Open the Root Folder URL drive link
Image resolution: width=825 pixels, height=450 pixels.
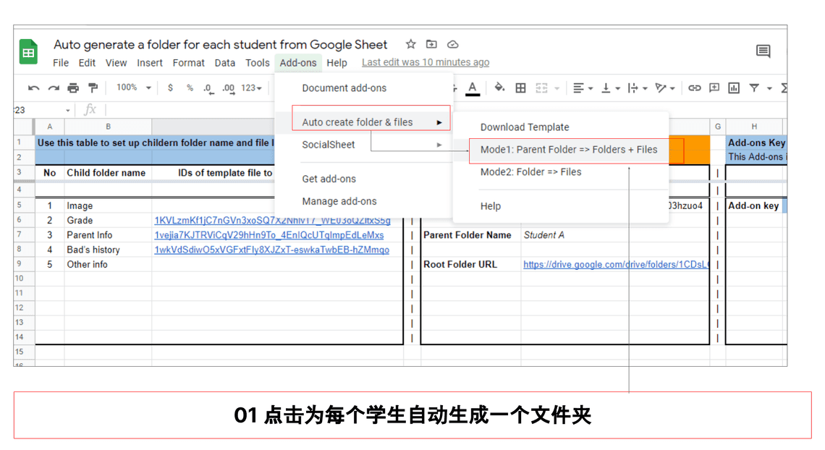coord(615,265)
